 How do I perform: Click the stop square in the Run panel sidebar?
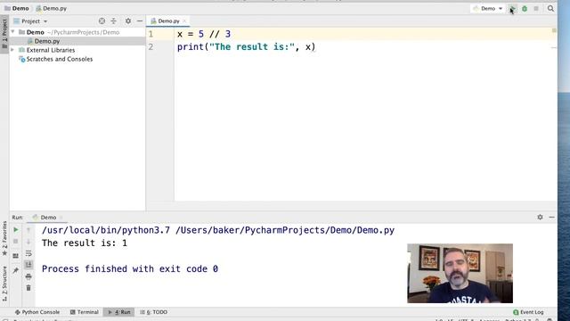point(16,242)
